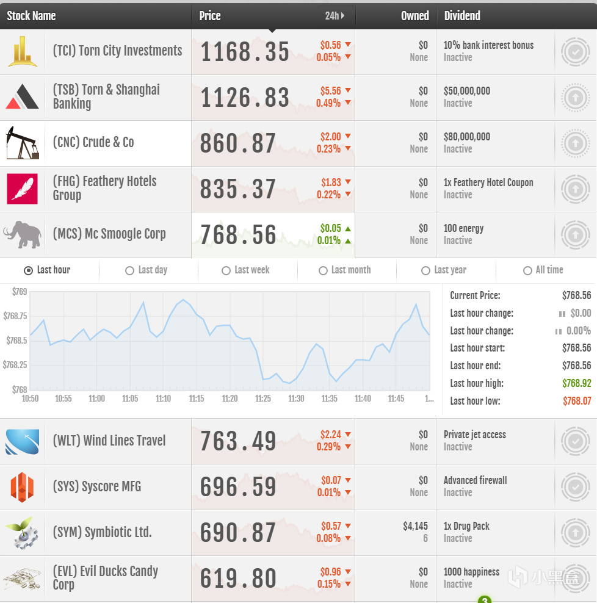Click the $80,000,000 dividend text
This screenshot has height=603, width=597.
(x=467, y=137)
